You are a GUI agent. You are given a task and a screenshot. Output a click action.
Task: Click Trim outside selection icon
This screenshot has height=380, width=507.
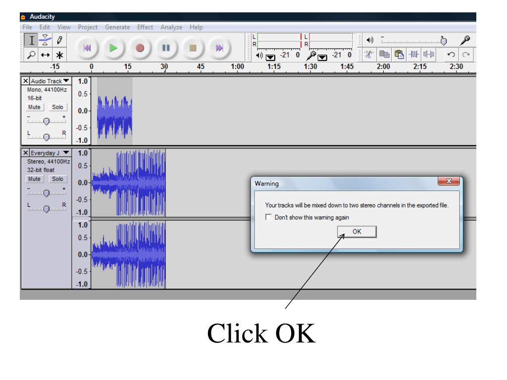pos(414,54)
